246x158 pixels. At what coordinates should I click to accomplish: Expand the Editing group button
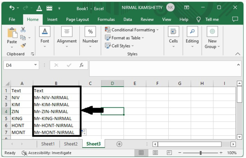point(192,37)
